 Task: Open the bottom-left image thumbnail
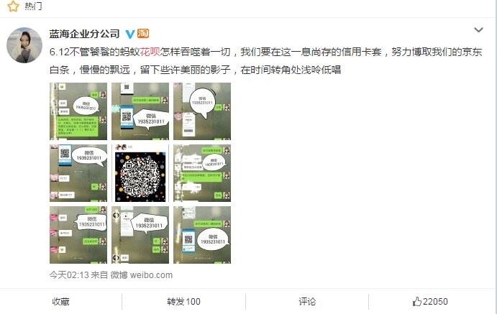pos(78,235)
